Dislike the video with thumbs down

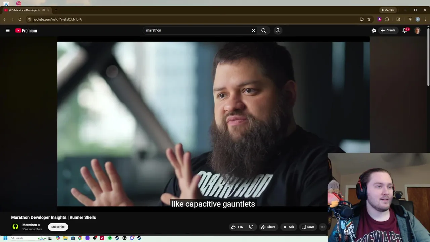pyautogui.click(x=251, y=227)
